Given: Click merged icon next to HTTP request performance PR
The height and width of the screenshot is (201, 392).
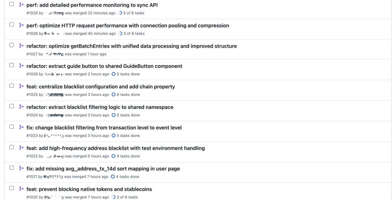Looking at the screenshot, I should point(21,25).
